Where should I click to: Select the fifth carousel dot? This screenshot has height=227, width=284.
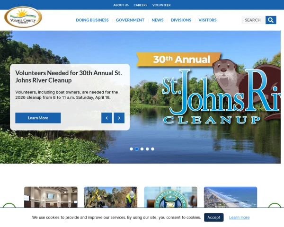click(x=153, y=149)
